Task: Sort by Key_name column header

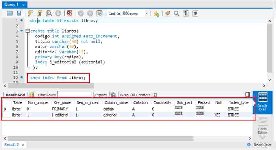Action: point(62,102)
